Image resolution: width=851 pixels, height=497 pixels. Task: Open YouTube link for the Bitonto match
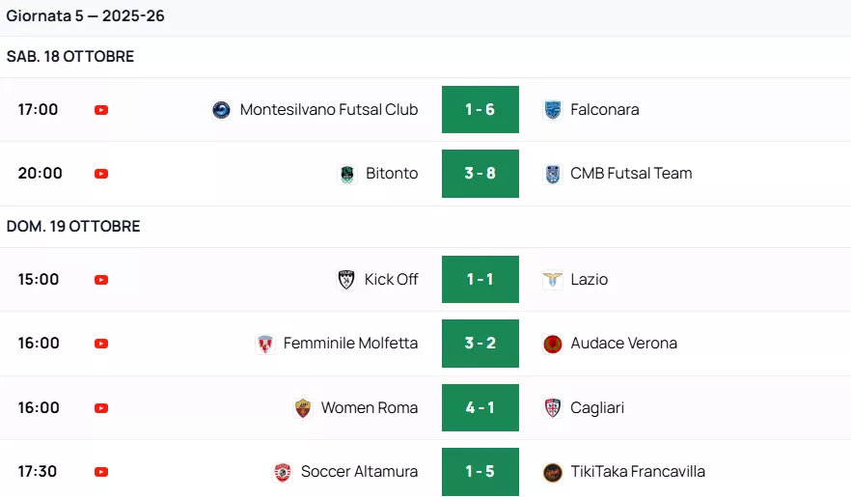tap(101, 174)
